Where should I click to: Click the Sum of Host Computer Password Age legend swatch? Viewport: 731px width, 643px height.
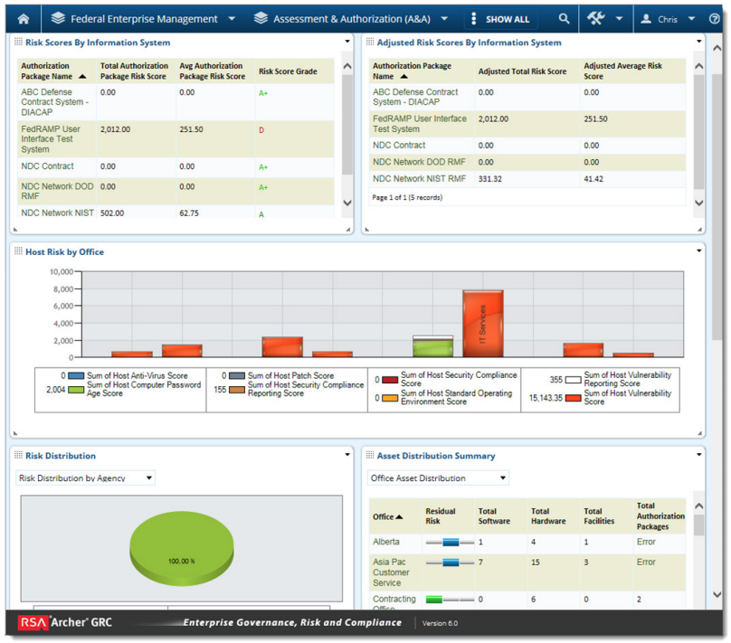(76, 390)
